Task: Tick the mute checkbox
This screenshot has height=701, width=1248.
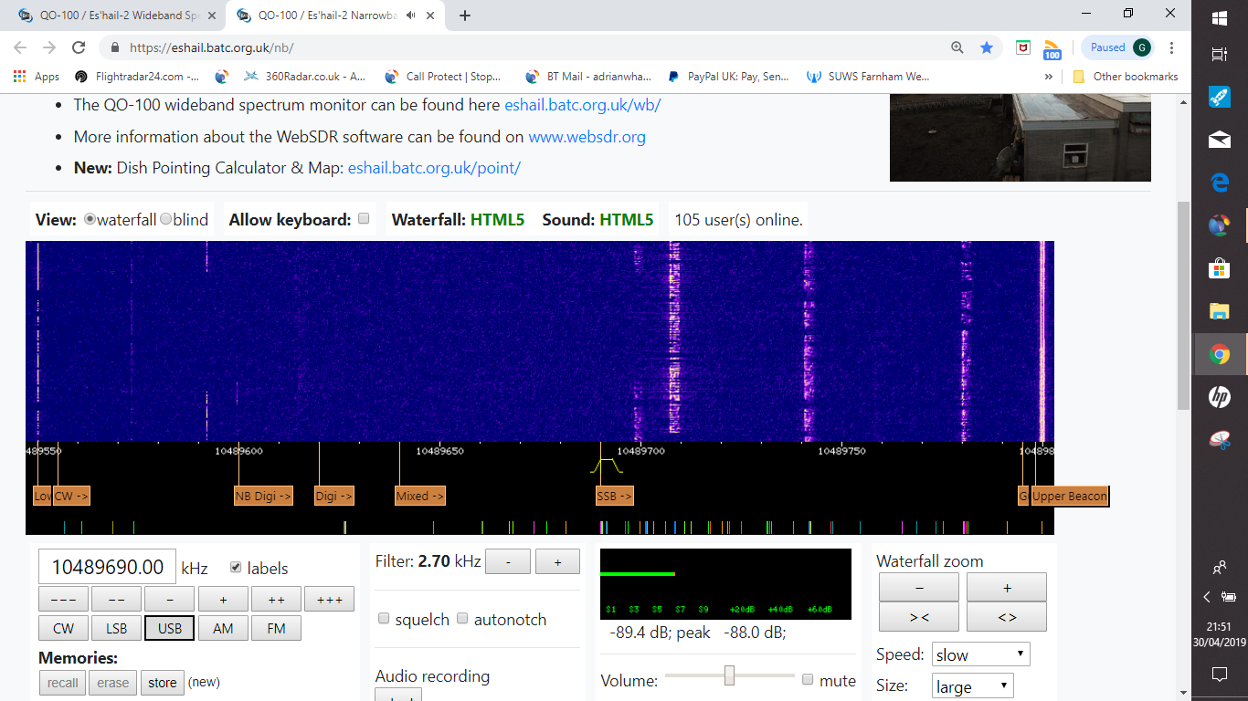Action: coord(808,680)
